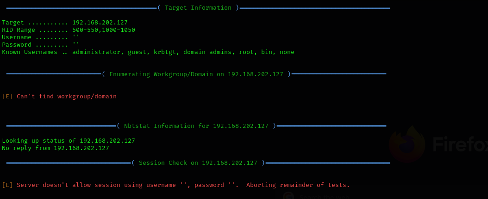Click the empty Password value quotes

pyautogui.click(x=76, y=45)
